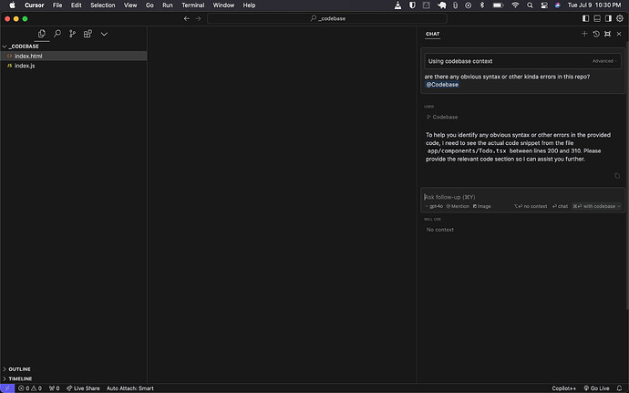
Task: Open Spotlight search in menu bar
Action: pos(530,5)
